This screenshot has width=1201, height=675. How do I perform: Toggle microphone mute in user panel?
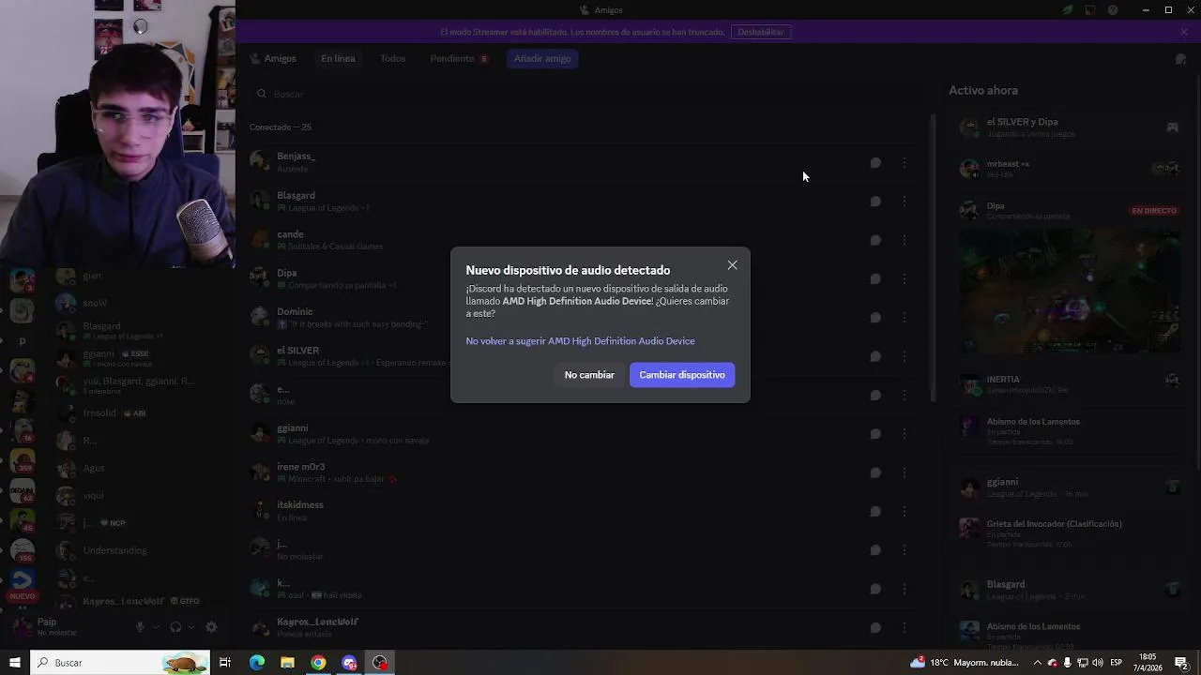[x=140, y=627]
